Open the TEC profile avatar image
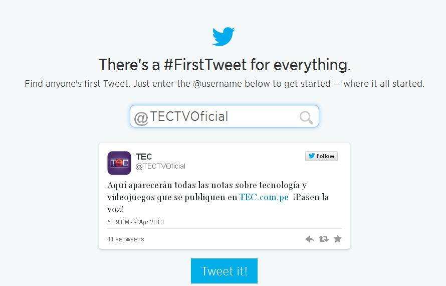 (119, 163)
